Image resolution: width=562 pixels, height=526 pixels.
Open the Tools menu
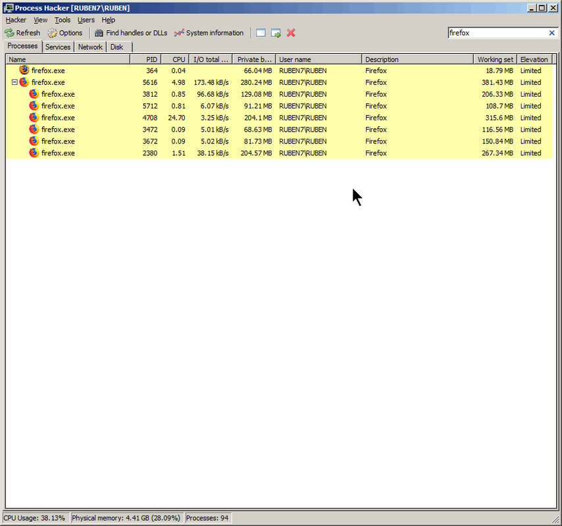(63, 20)
